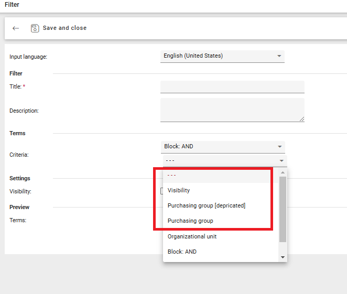Click the dropdown list scroll up arrow

(x=283, y=172)
